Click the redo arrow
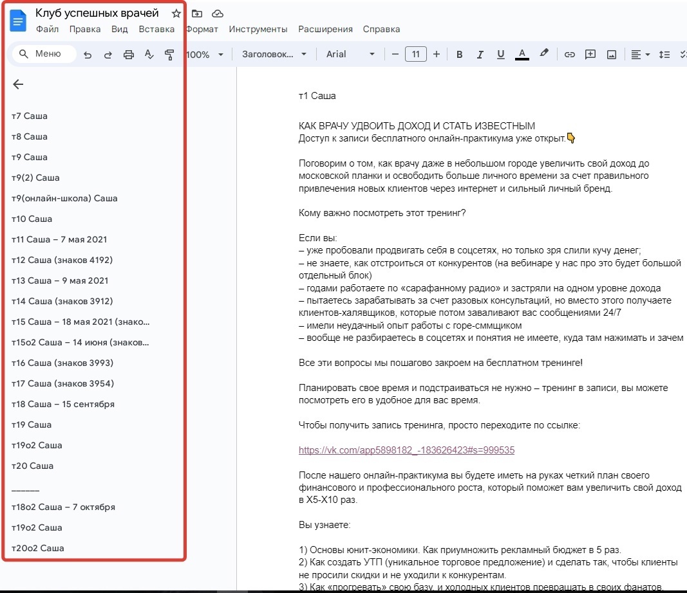 pyautogui.click(x=108, y=55)
